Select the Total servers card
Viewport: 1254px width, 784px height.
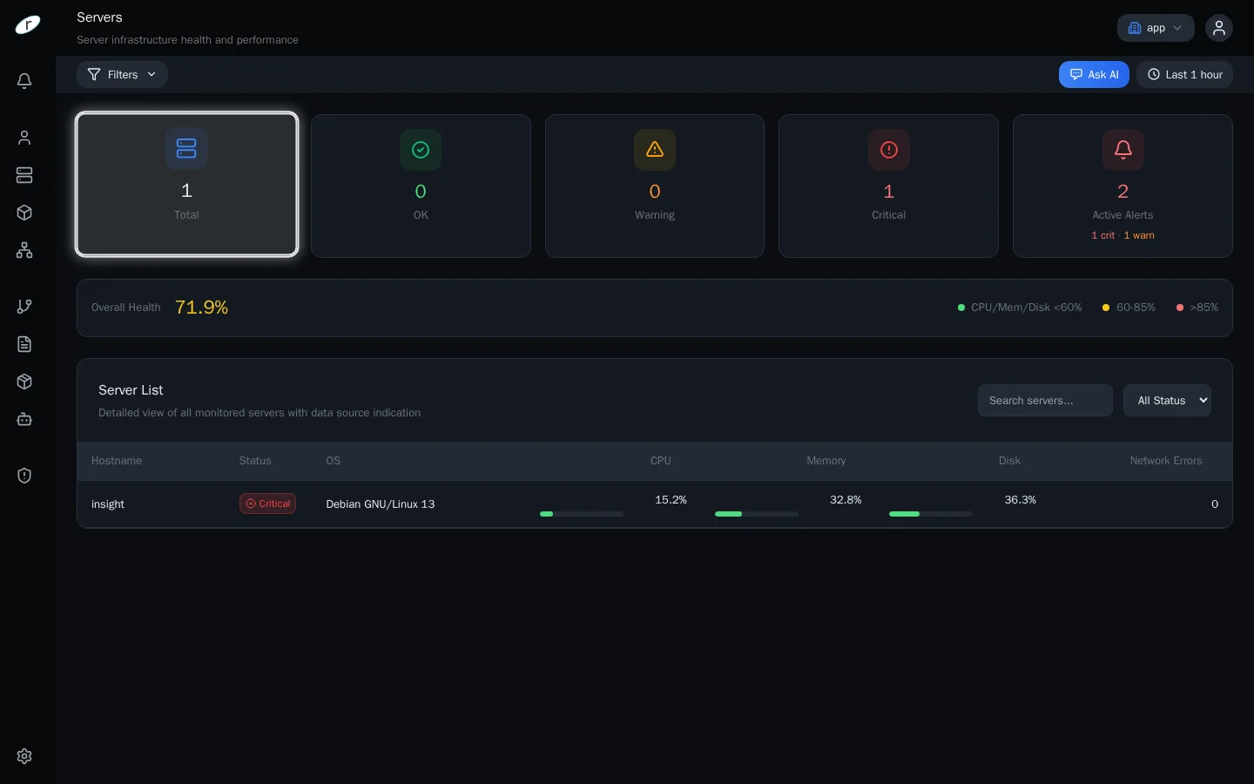(x=187, y=185)
